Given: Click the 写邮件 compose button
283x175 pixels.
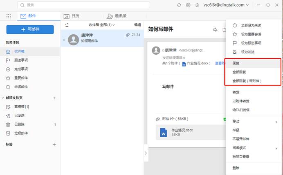Looking at the screenshot, I should [x=30, y=29].
